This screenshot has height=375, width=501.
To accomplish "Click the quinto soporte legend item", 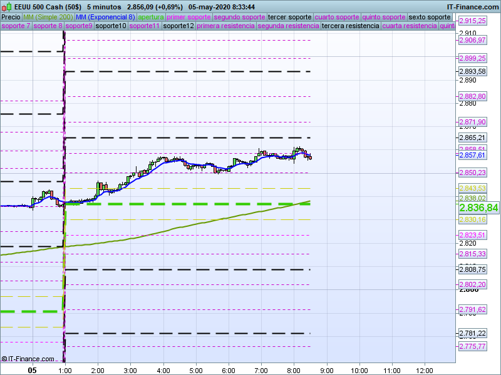I will (x=385, y=17).
